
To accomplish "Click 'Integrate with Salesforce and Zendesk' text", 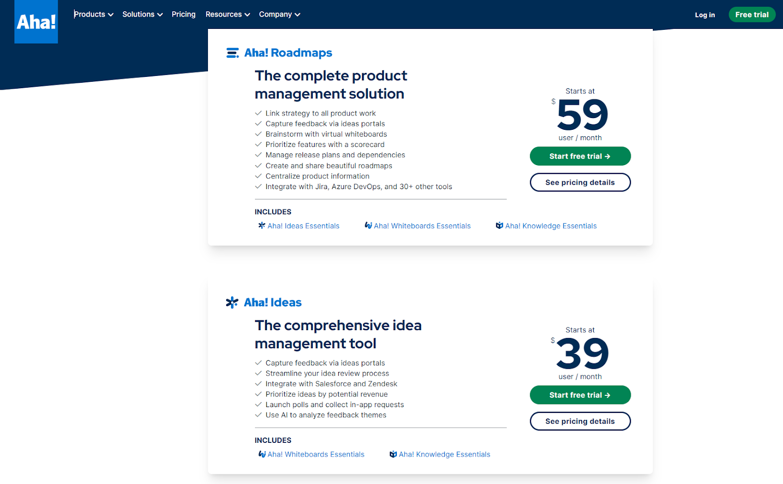I will point(331,384).
